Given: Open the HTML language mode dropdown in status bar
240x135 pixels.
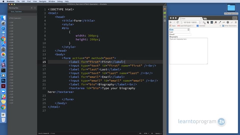Looking at the screenshot, I should point(146,133).
